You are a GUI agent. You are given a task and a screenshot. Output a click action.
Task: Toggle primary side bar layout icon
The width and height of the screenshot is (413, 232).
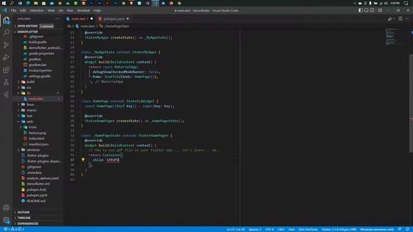(361, 10)
